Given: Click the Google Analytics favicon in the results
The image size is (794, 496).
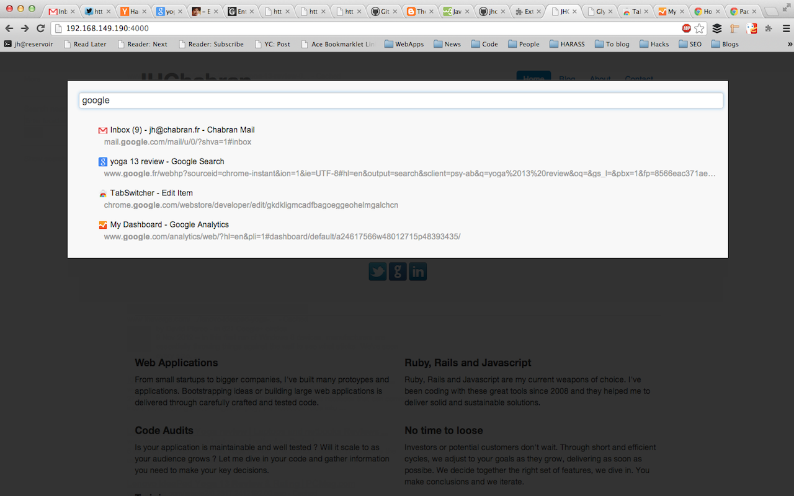Looking at the screenshot, I should (x=103, y=225).
